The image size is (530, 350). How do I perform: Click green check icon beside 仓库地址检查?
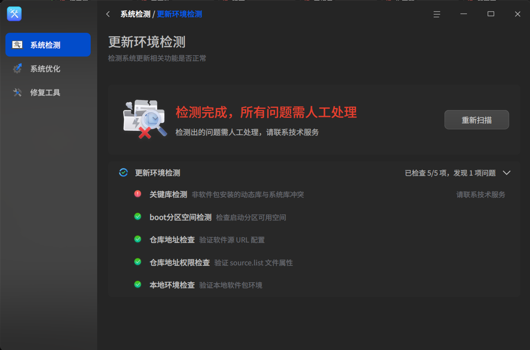138,239
